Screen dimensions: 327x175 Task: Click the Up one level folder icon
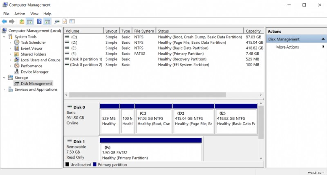tap(22, 21)
